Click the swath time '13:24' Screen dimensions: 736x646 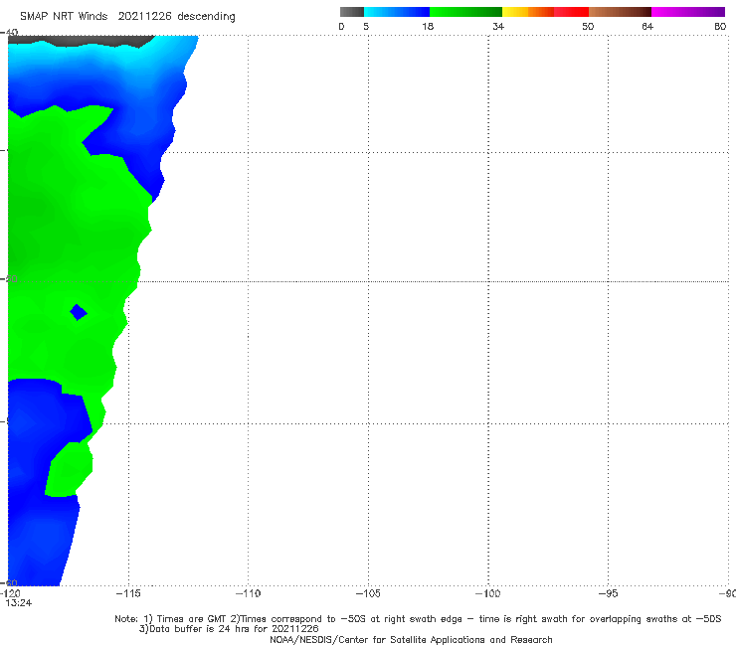click(18, 603)
